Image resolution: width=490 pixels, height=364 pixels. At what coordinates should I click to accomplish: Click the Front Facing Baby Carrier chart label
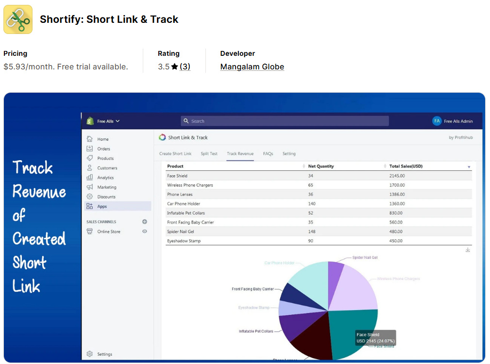[253, 289]
